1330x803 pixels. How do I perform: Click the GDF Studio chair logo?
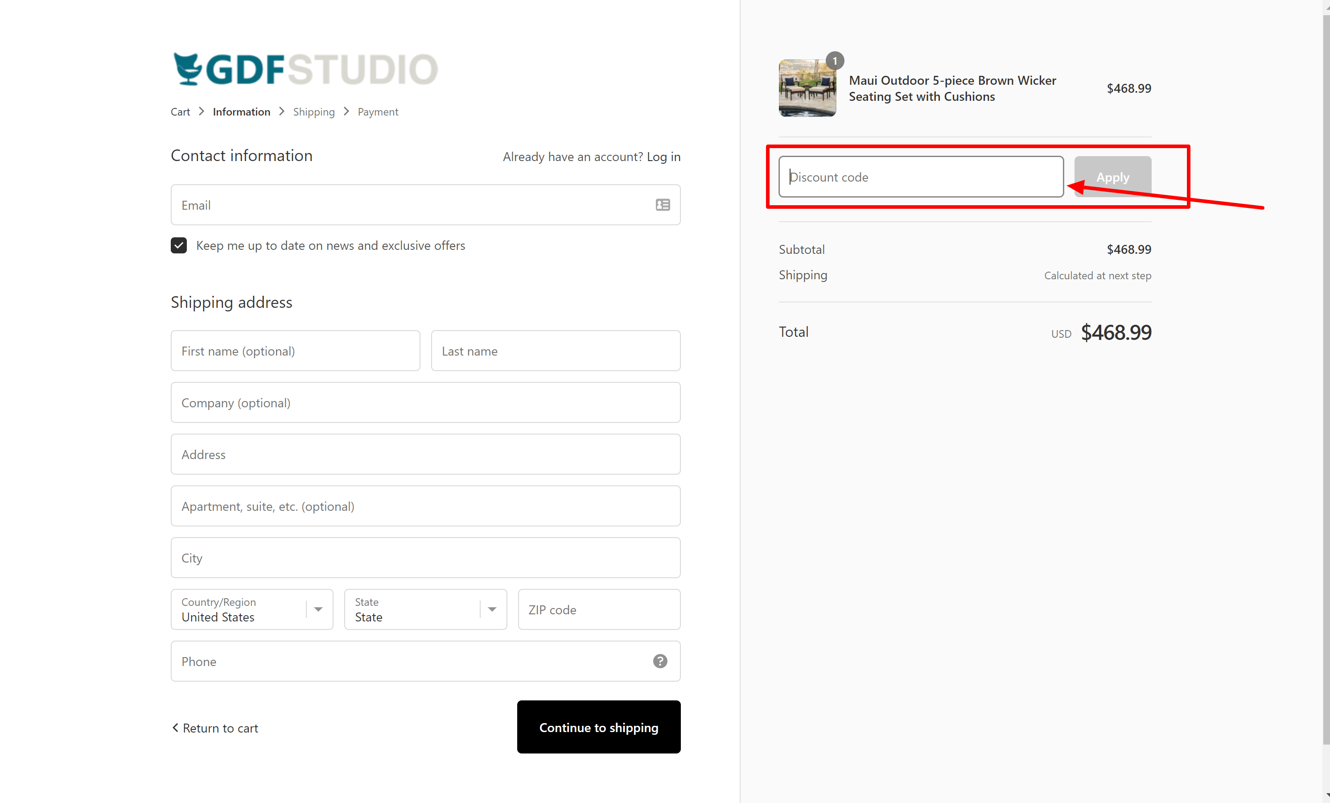coord(189,68)
